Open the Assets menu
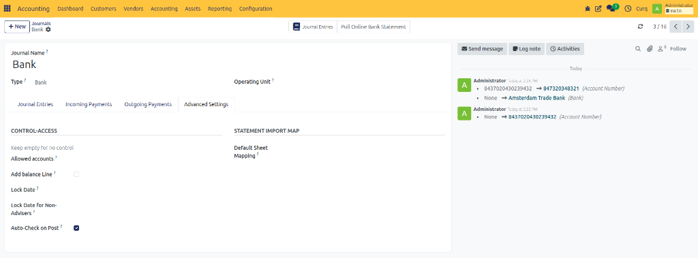The image size is (698, 258). pyautogui.click(x=193, y=8)
